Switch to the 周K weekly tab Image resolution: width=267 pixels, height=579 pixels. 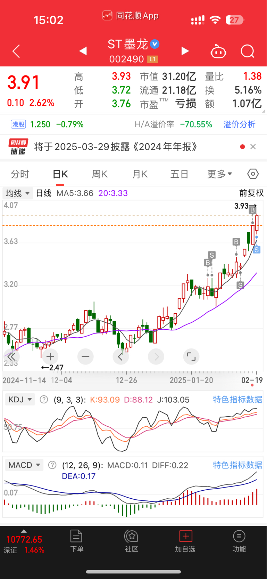100,174
